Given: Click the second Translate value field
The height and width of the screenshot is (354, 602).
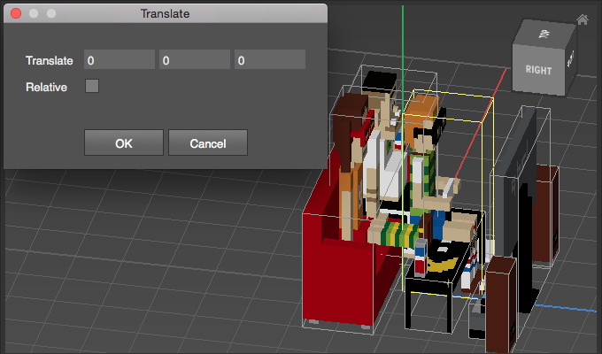Looking at the screenshot, I should pos(194,60).
